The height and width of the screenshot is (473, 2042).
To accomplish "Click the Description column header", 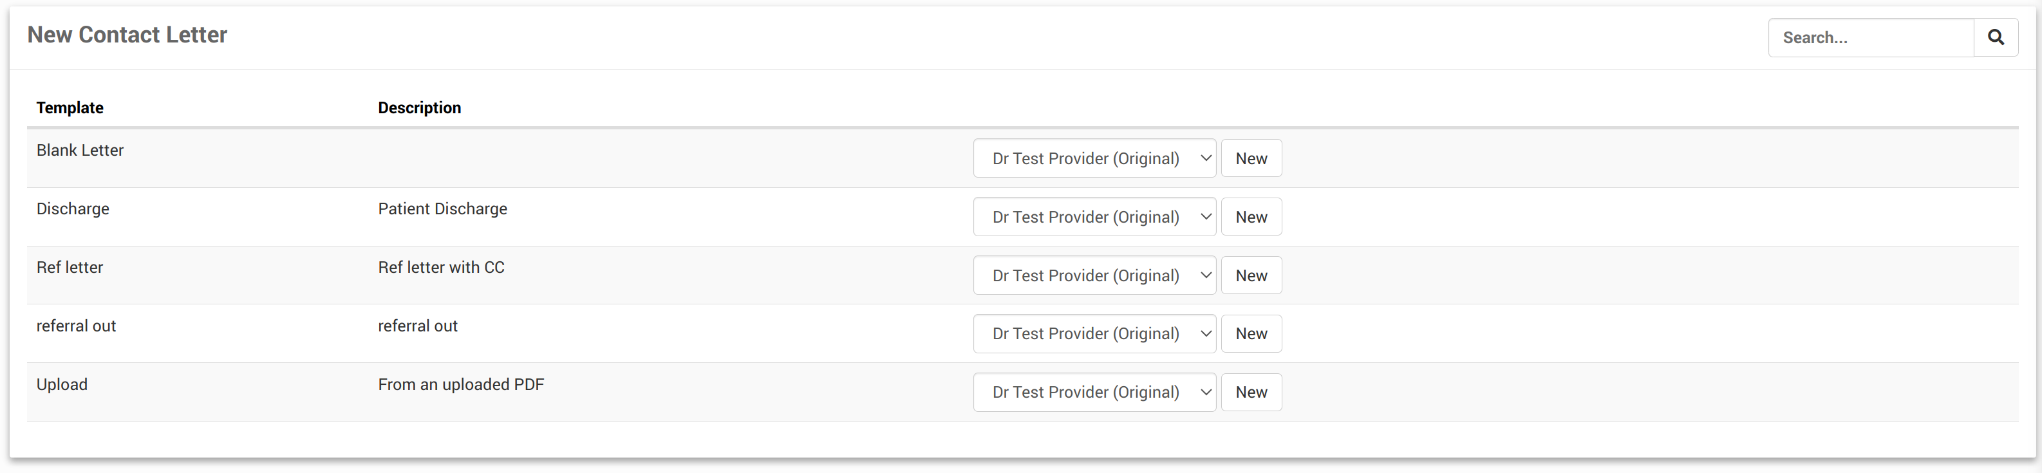I will [418, 107].
